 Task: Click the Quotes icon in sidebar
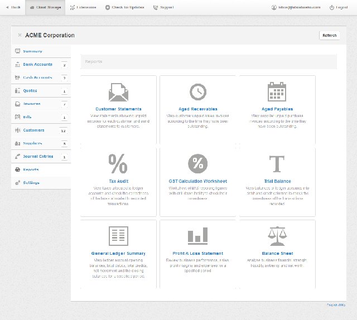tap(17, 90)
